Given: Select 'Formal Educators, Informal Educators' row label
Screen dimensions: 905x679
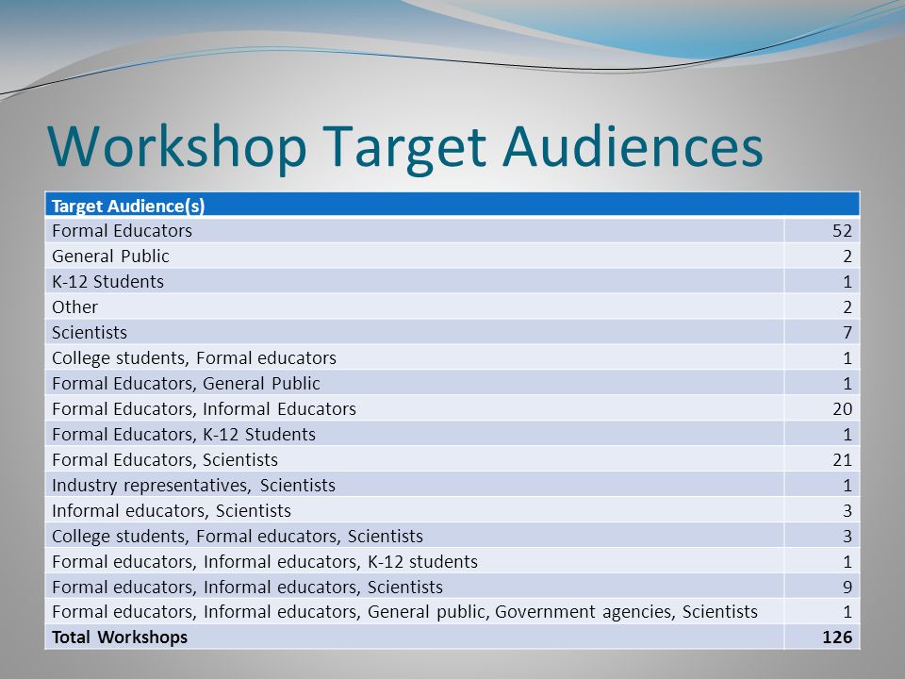Looking at the screenshot, I should pyautogui.click(x=204, y=408).
